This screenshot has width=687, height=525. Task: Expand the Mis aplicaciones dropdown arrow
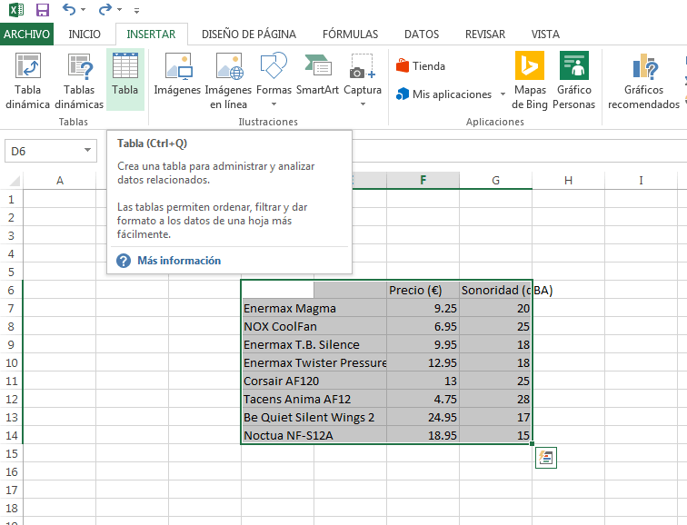coord(503,94)
